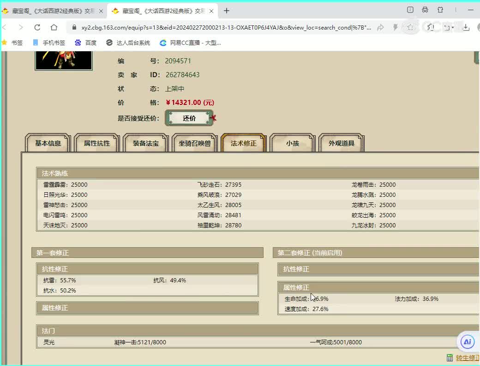This screenshot has height=366, width=480.
Task: Open the floating Ai assistant button
Action: click(468, 342)
